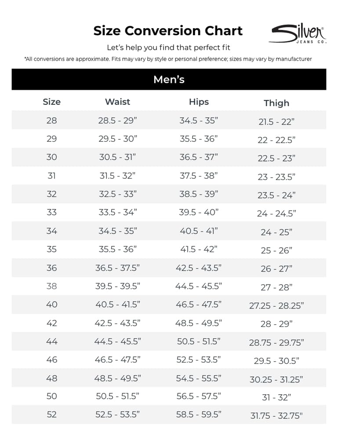Select the size 34 row label
The image size is (338, 440).
(x=51, y=231)
